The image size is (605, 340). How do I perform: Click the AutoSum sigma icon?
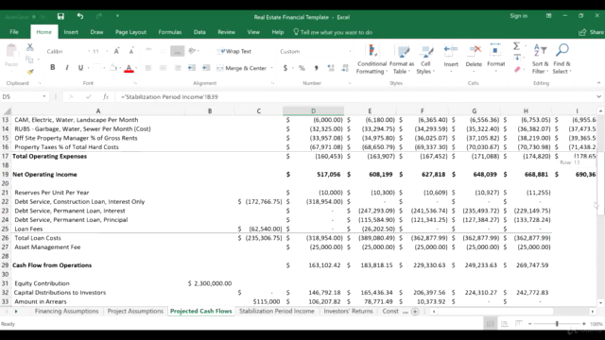click(516, 46)
